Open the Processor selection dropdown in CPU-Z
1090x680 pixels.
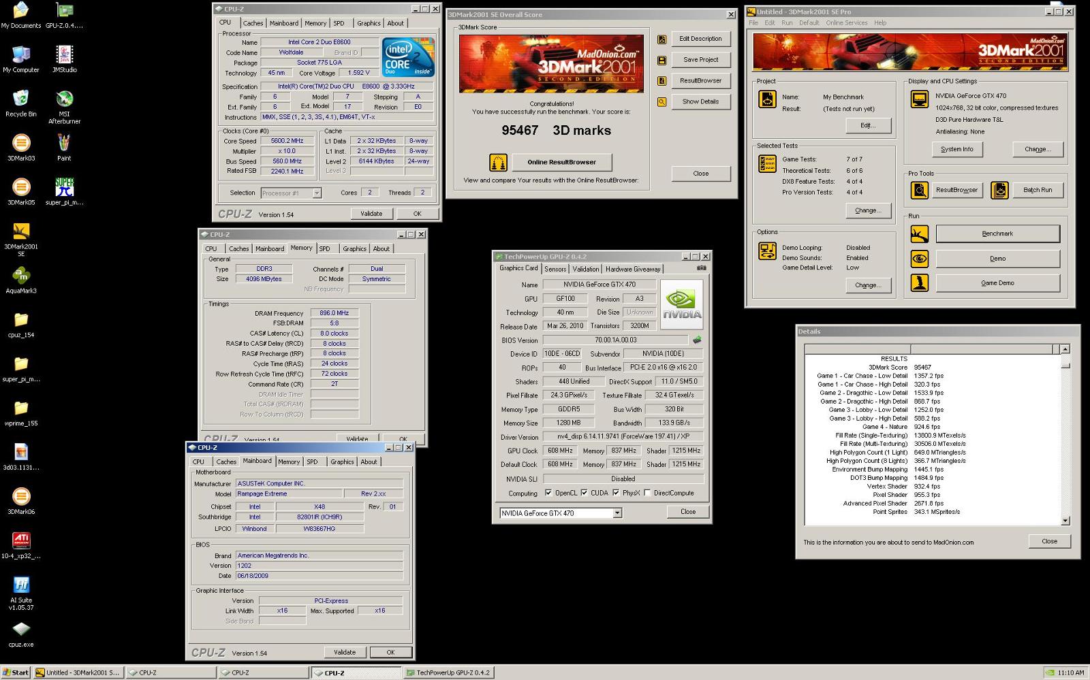[317, 193]
